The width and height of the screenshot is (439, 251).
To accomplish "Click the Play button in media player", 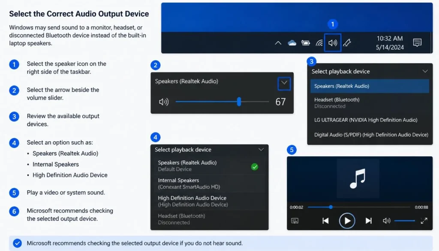I will 347,221.
